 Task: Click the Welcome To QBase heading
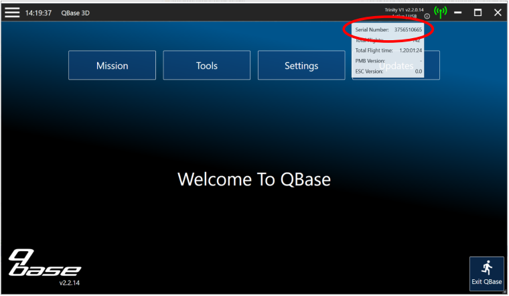[x=254, y=179]
